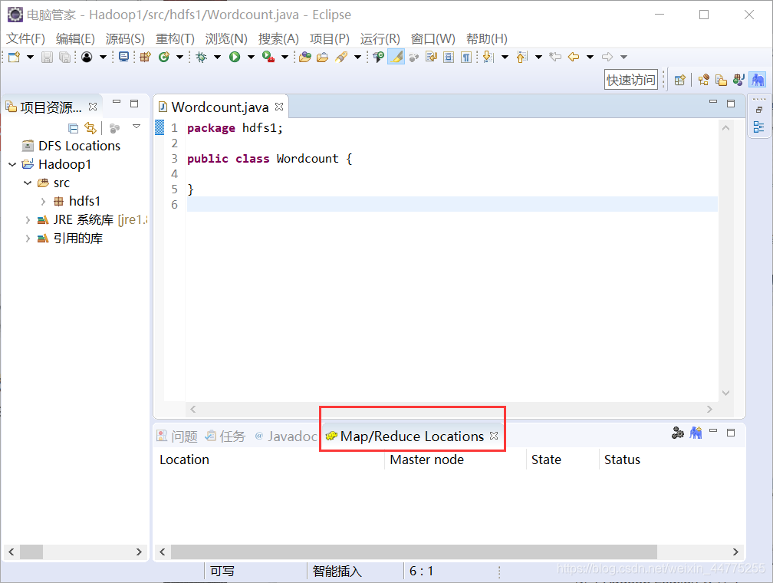
Task: Maximize the Map/Reduce Locations view
Action: click(x=731, y=433)
